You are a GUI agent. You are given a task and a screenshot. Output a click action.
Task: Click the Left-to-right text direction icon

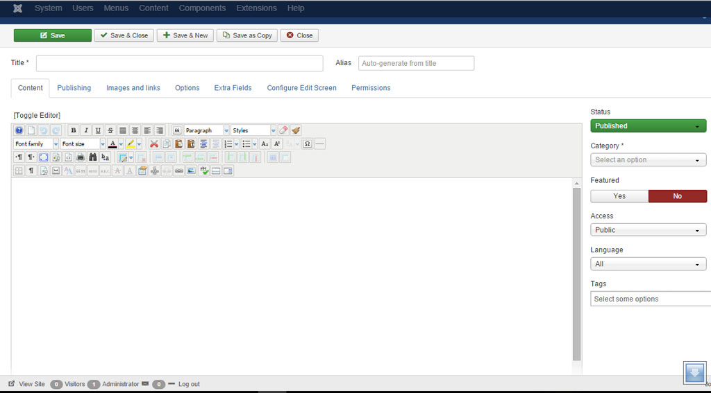(19, 157)
